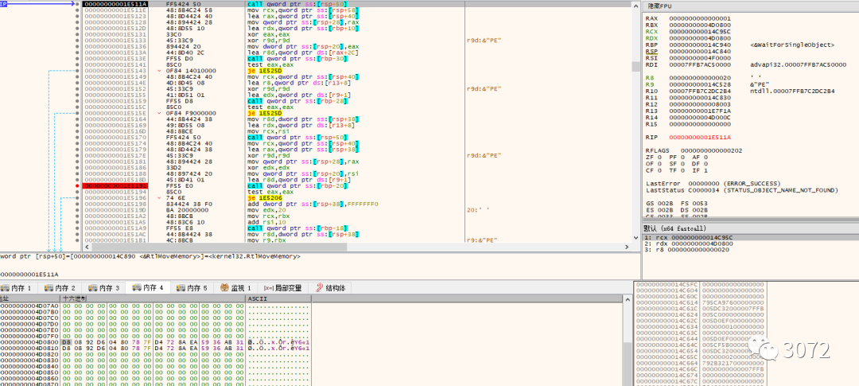Screen dimensions: 859x386
Task: Collapse the jump marker at je 1E525D row 1E5143
Action: coord(159,71)
